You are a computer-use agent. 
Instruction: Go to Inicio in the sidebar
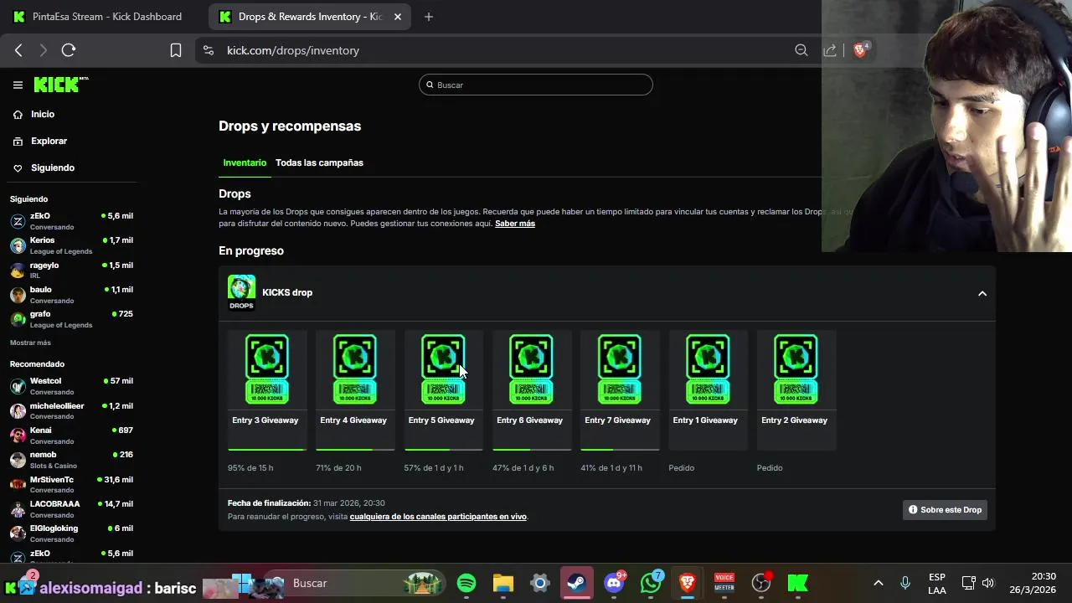click(x=42, y=114)
